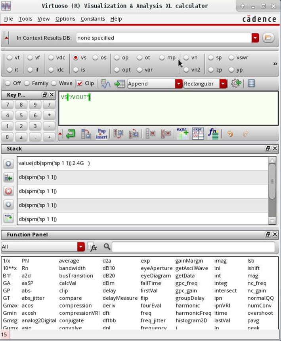
Task: Select the sp radio button
Action: tap(211, 58)
